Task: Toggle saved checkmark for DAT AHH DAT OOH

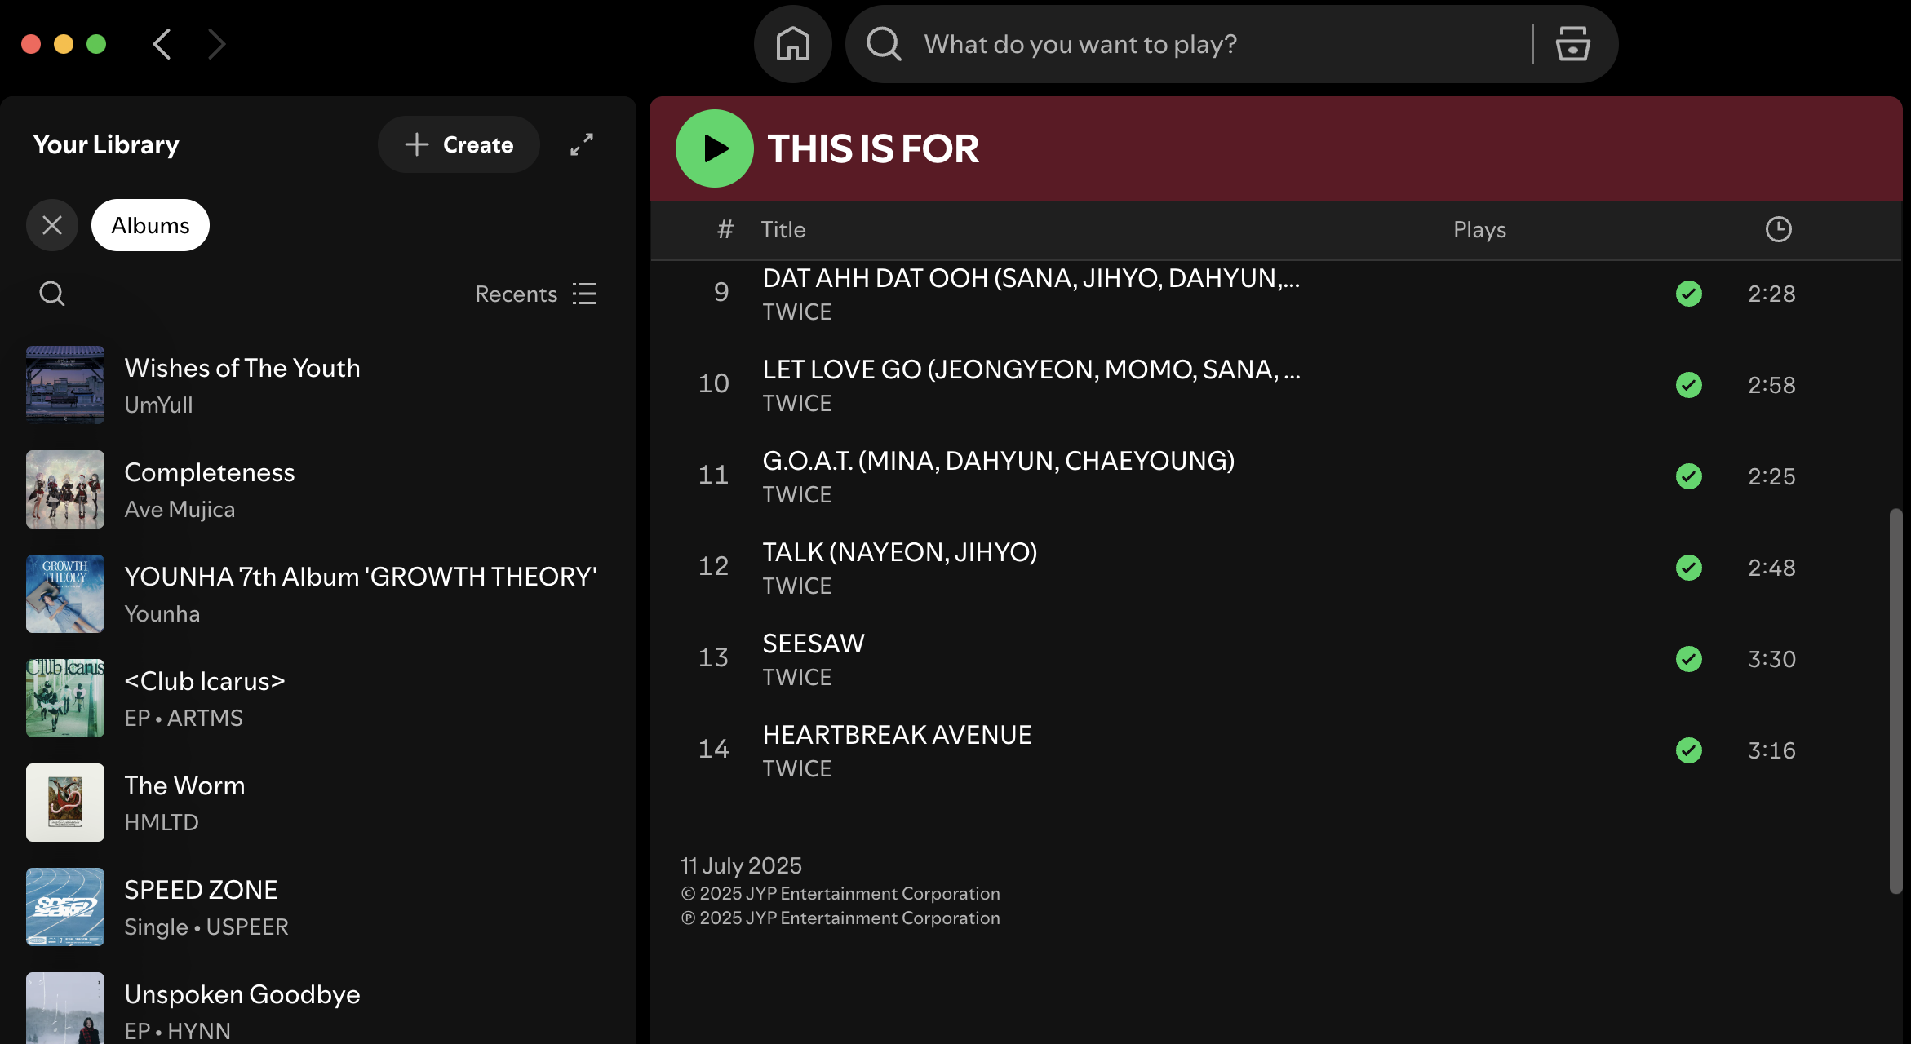Action: [1689, 294]
